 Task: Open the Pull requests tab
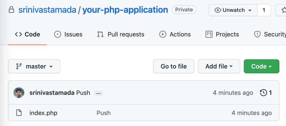pos(121,34)
